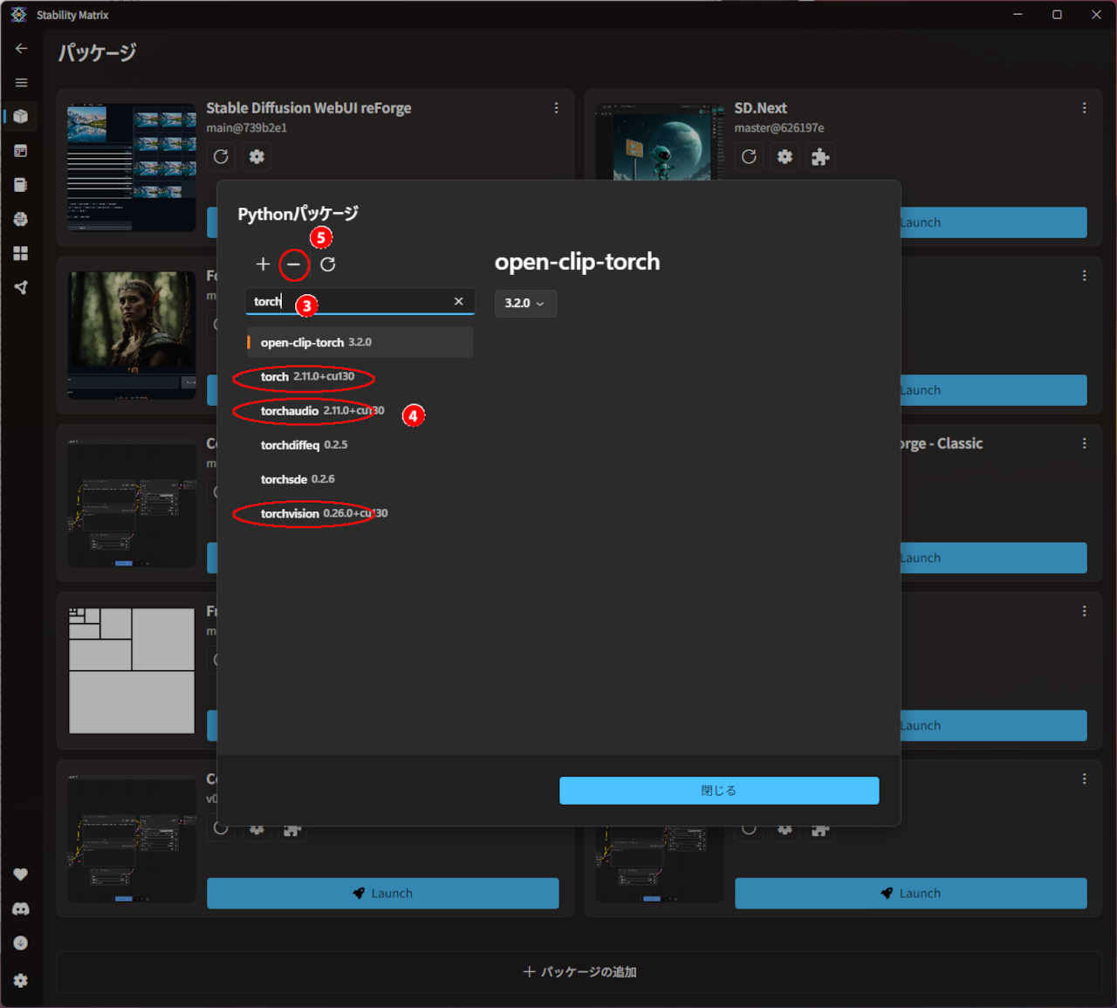The height and width of the screenshot is (1008, 1117).
Task: Click the Pythonパッケージ dialog title
Action: point(298,214)
